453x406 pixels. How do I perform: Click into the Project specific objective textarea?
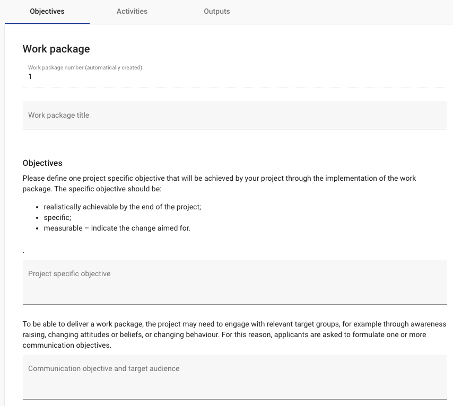pos(234,282)
